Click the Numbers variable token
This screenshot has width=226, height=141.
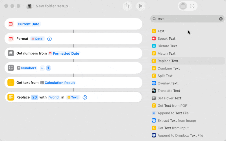coord(27,68)
